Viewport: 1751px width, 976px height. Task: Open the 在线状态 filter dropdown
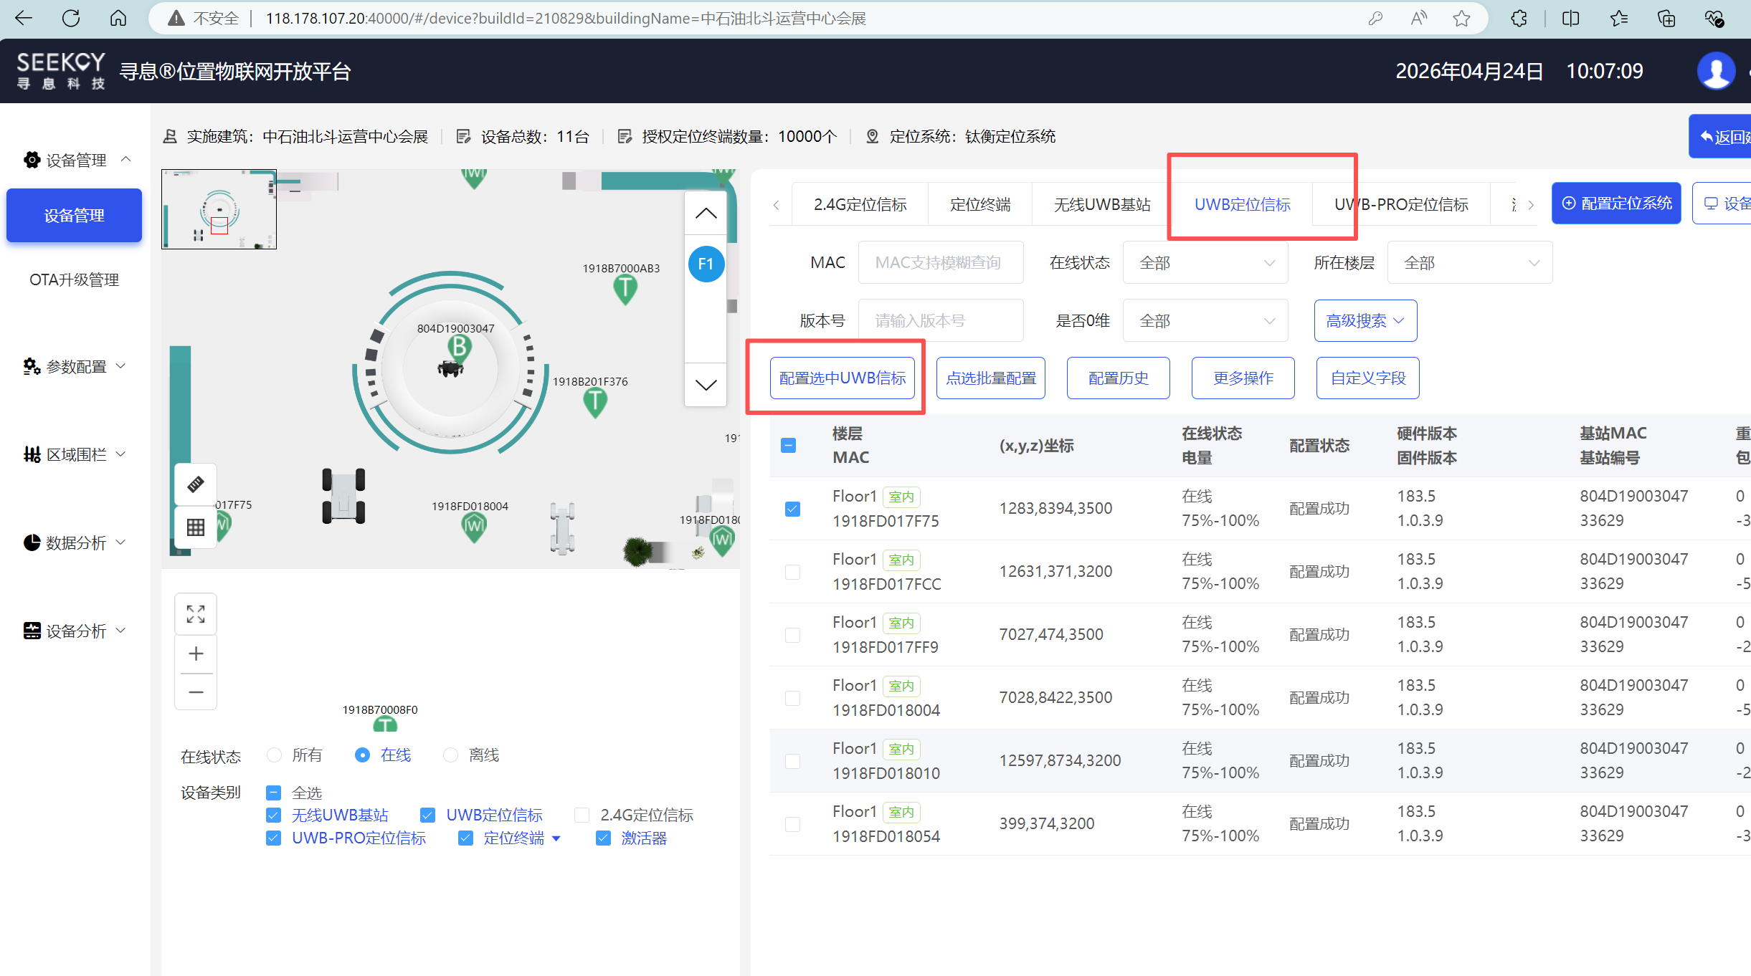(1205, 263)
